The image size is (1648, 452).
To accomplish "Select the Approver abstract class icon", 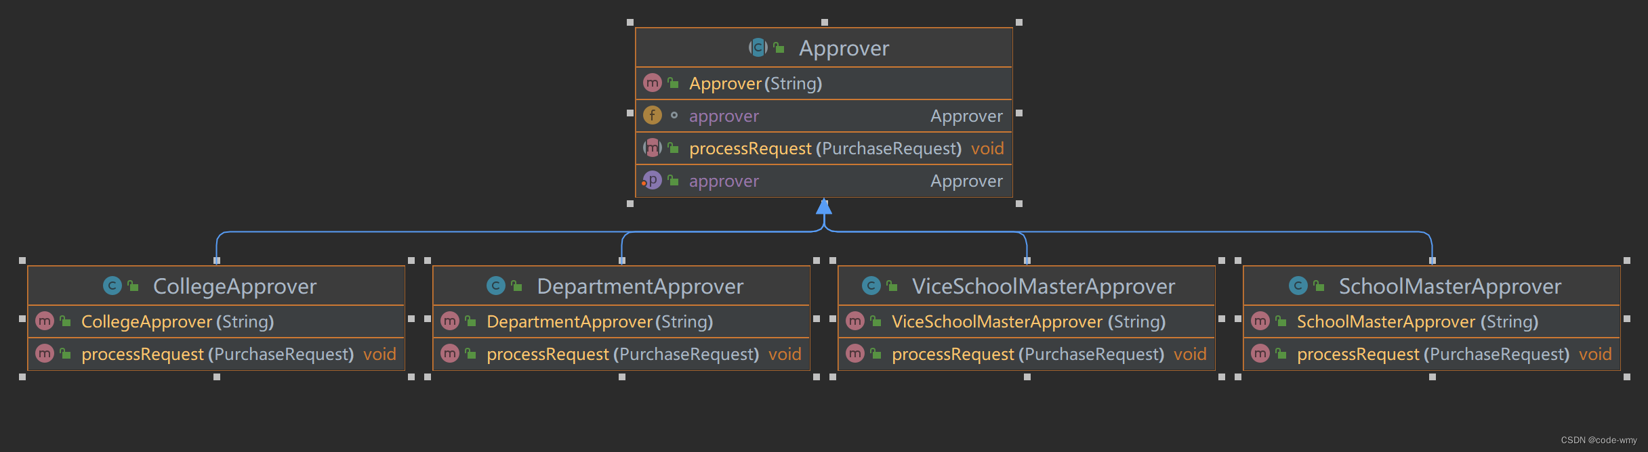I will pyautogui.click(x=758, y=47).
